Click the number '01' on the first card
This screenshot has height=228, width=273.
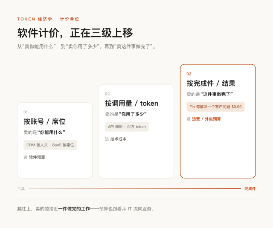[26, 112]
